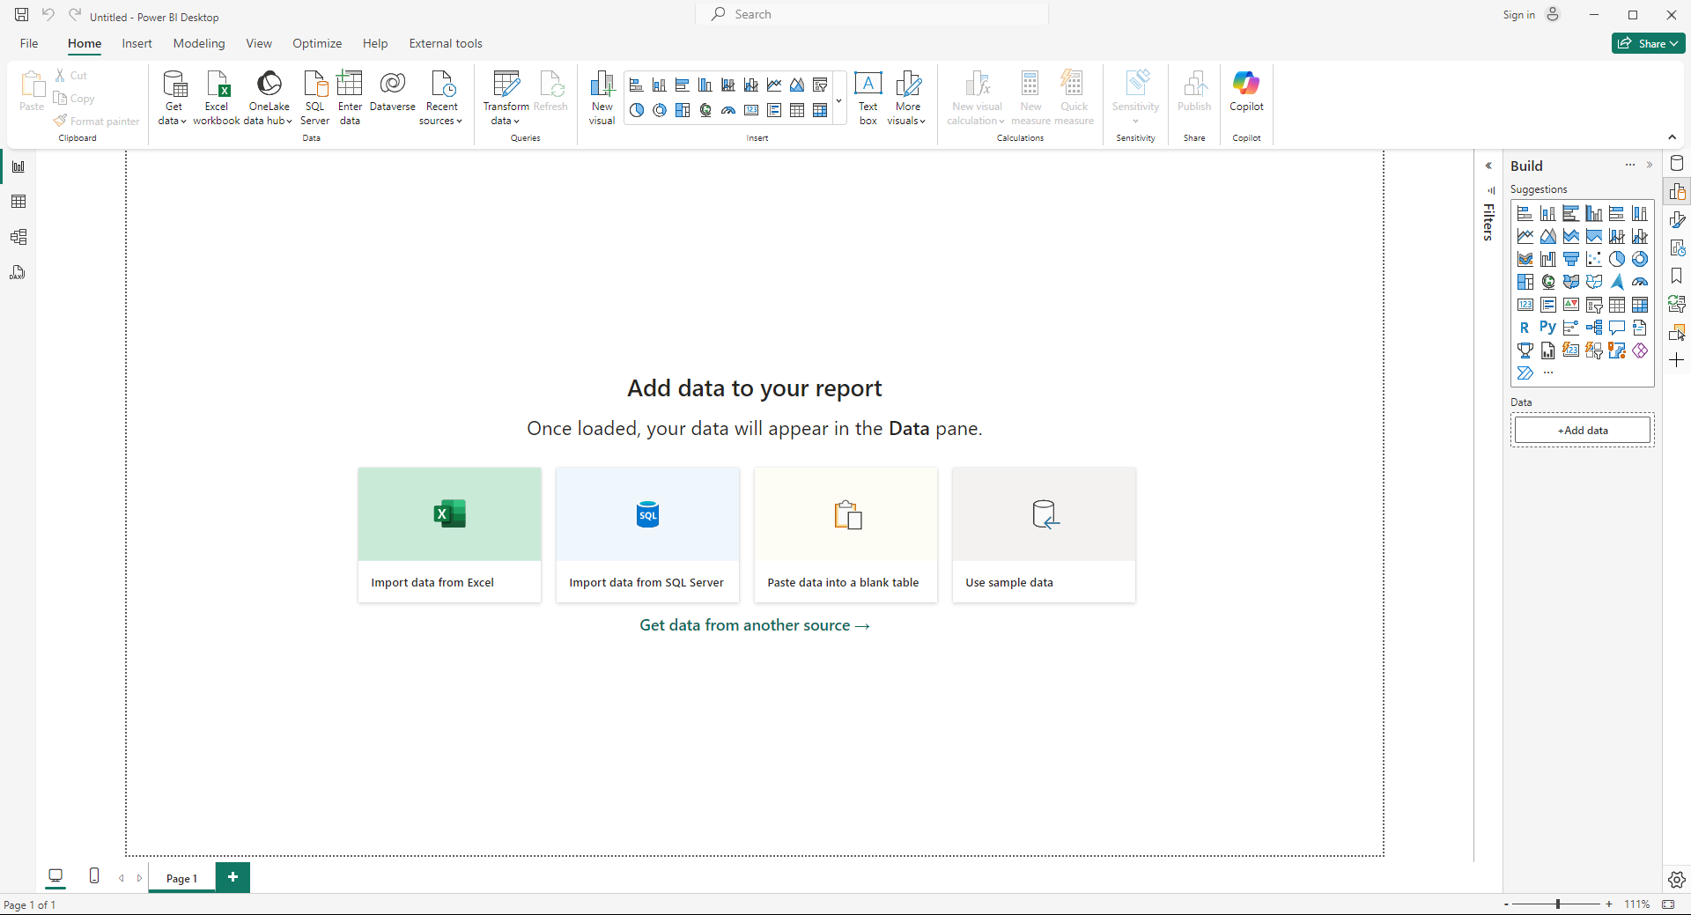Collapse the ribbon with chevron
1691x915 pixels.
[x=1672, y=137]
